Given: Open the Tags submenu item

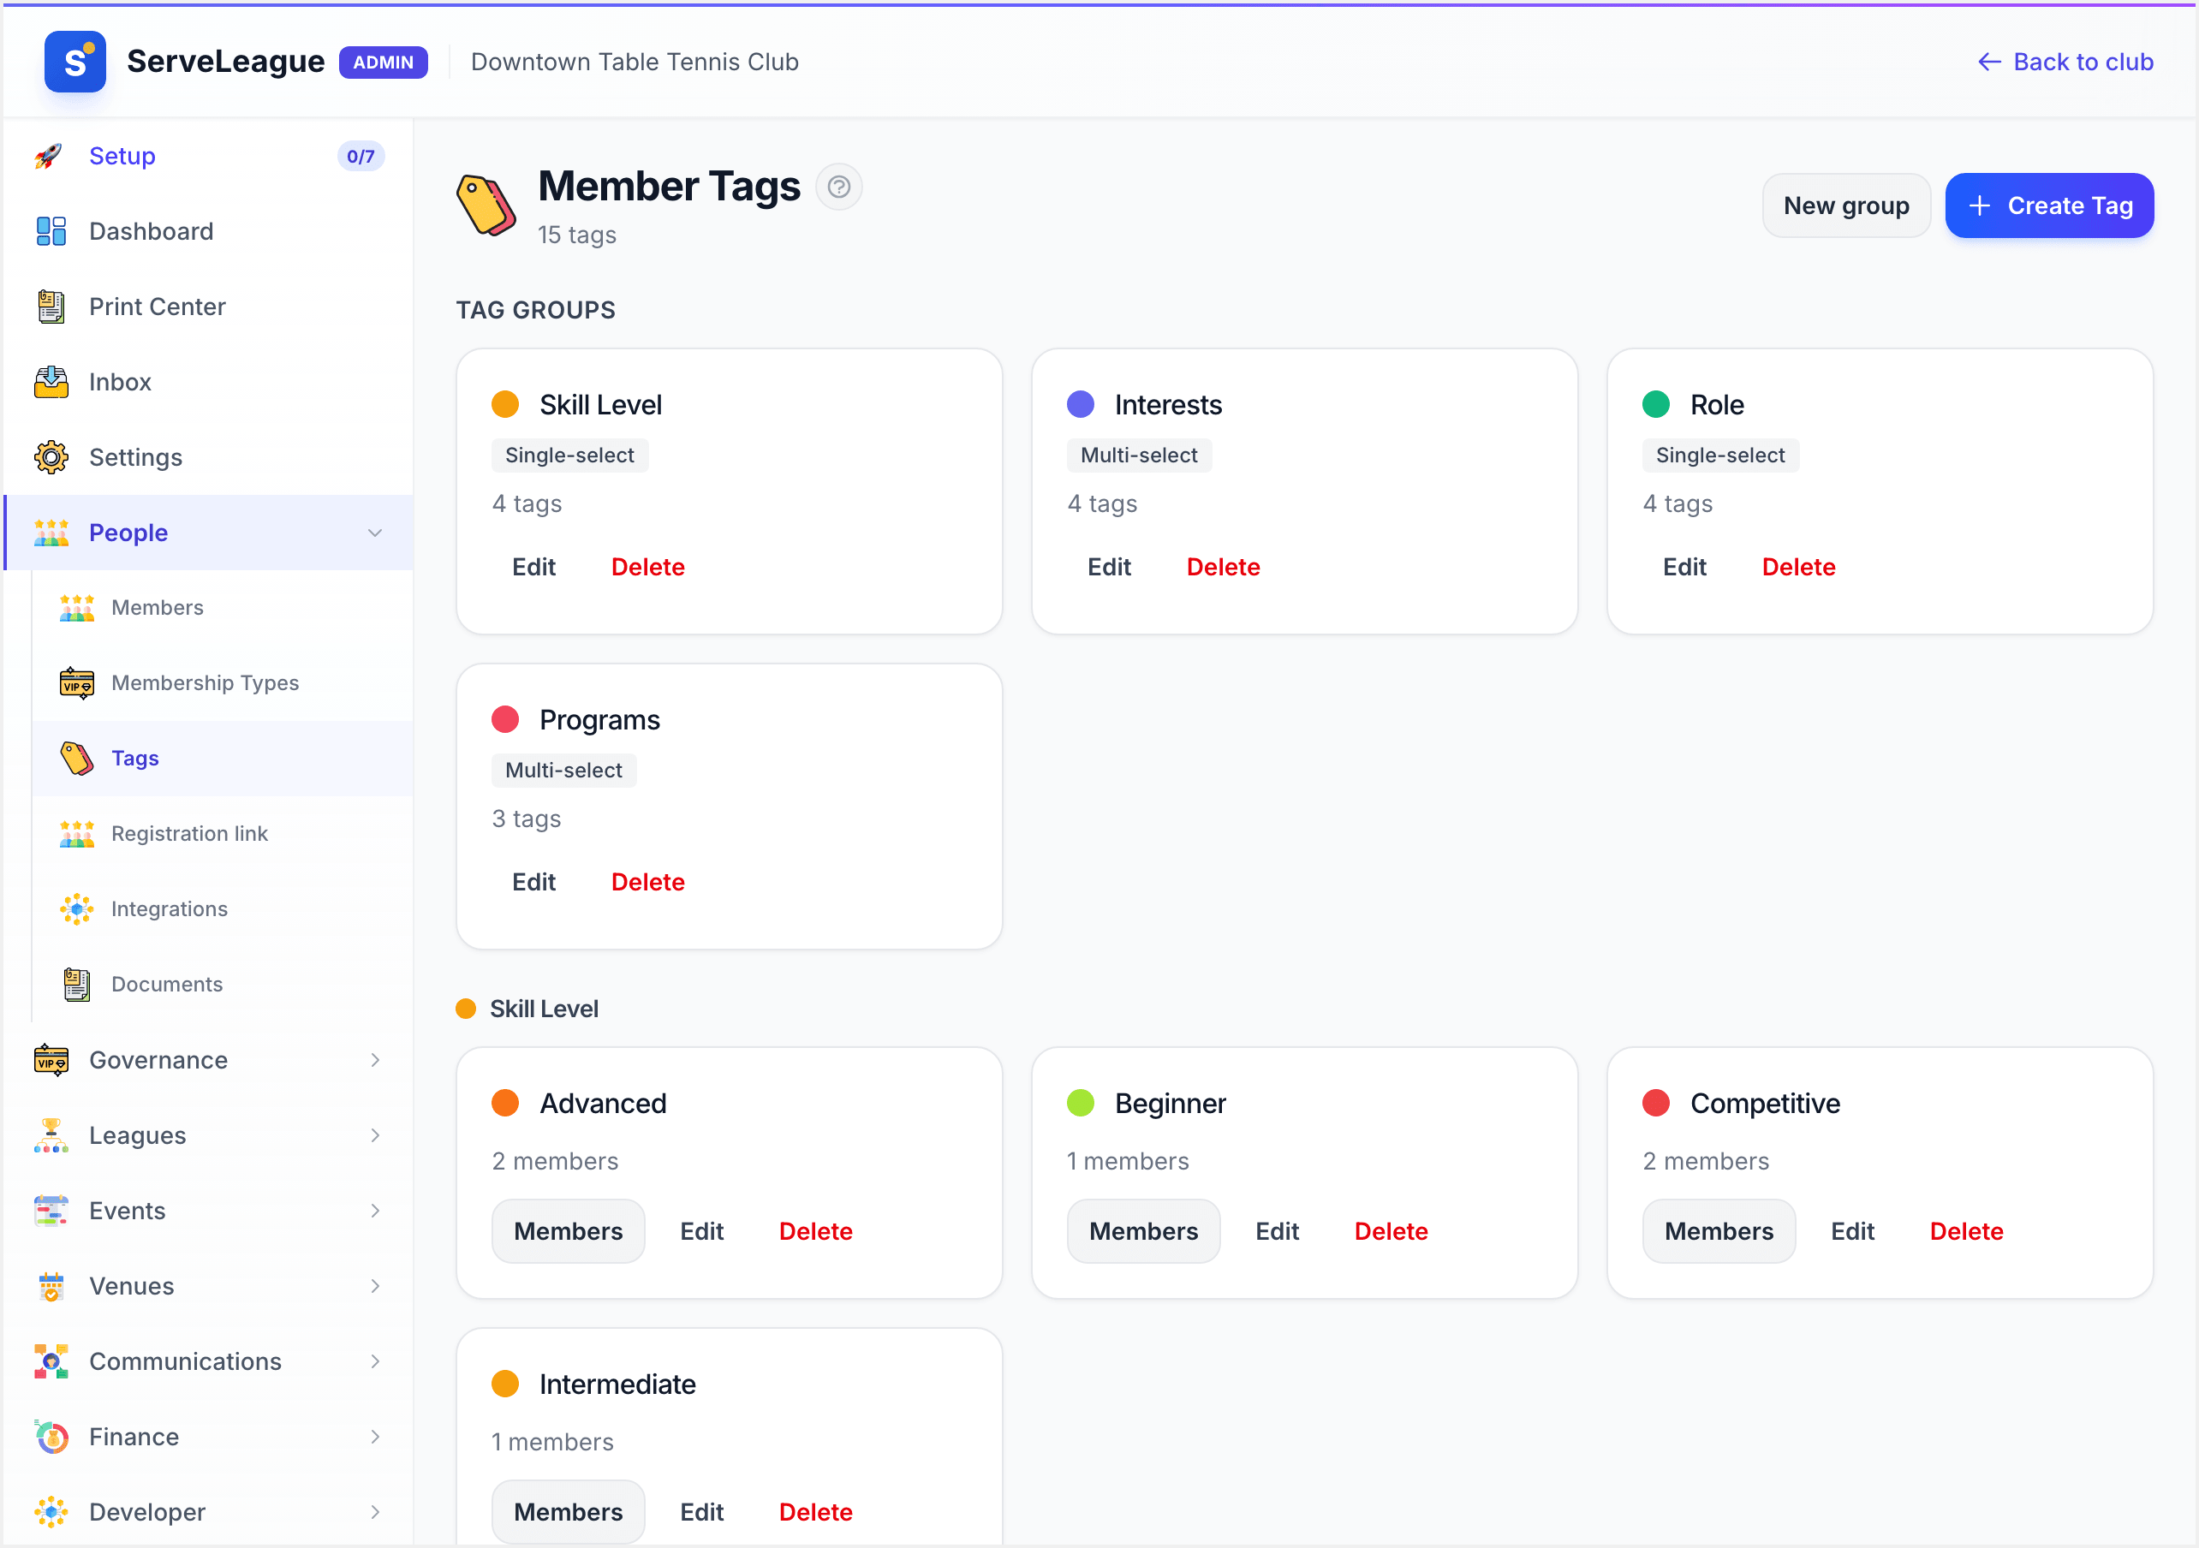Looking at the screenshot, I should [222, 758].
